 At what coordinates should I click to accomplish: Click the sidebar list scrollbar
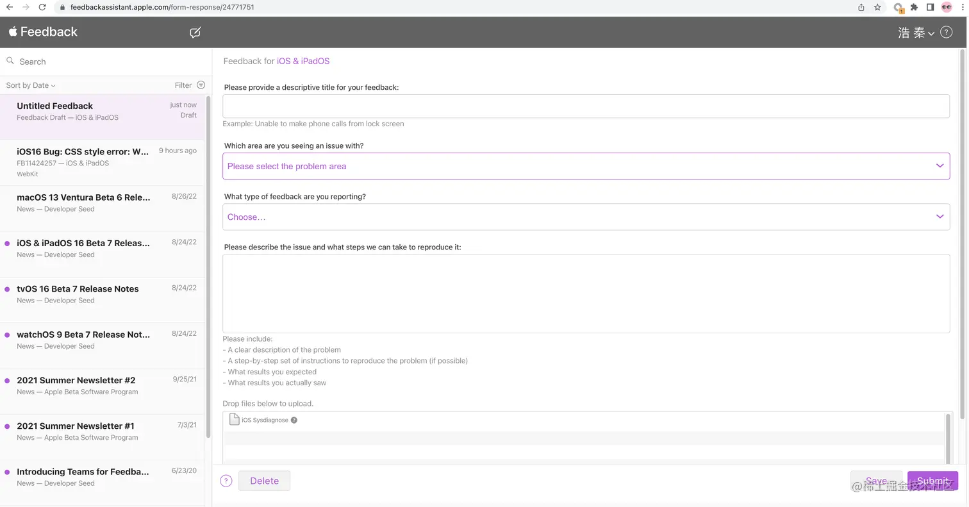(208, 266)
